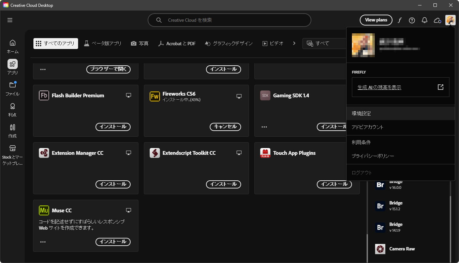Open Files section in the sidebar

coord(13,88)
